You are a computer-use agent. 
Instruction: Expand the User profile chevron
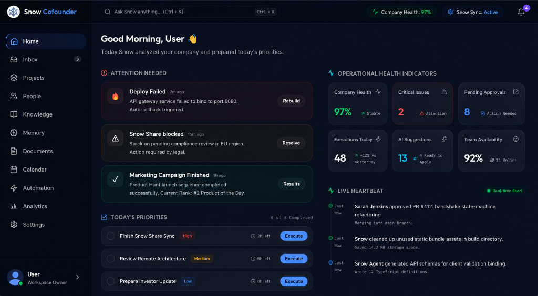pyautogui.click(x=78, y=277)
